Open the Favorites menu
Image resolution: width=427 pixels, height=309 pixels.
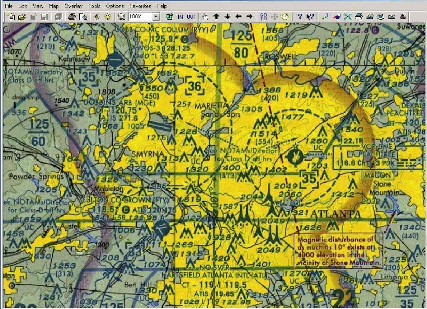tap(140, 6)
